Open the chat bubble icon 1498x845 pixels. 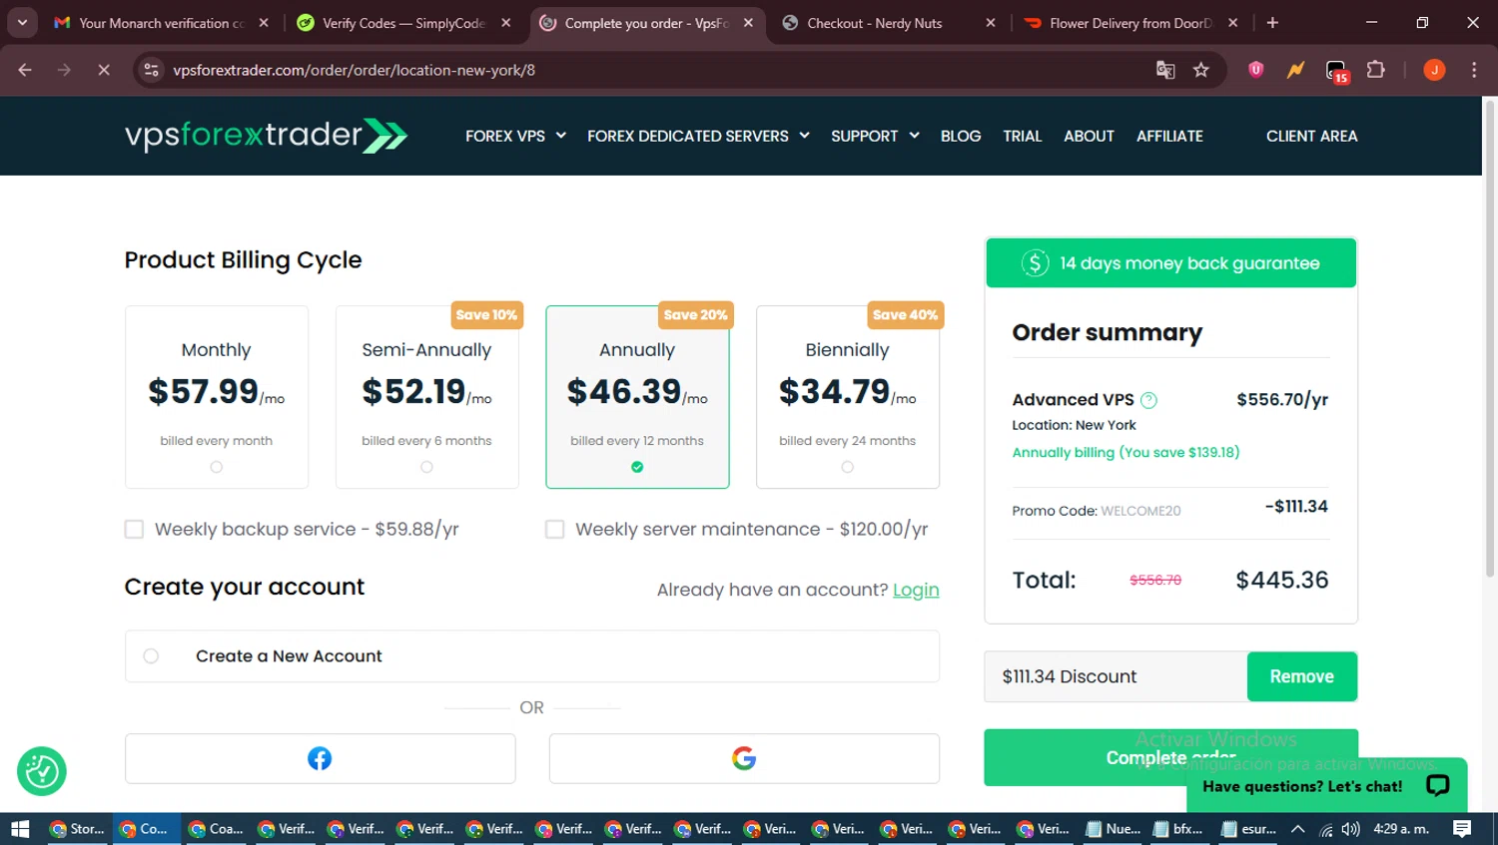(x=1437, y=785)
